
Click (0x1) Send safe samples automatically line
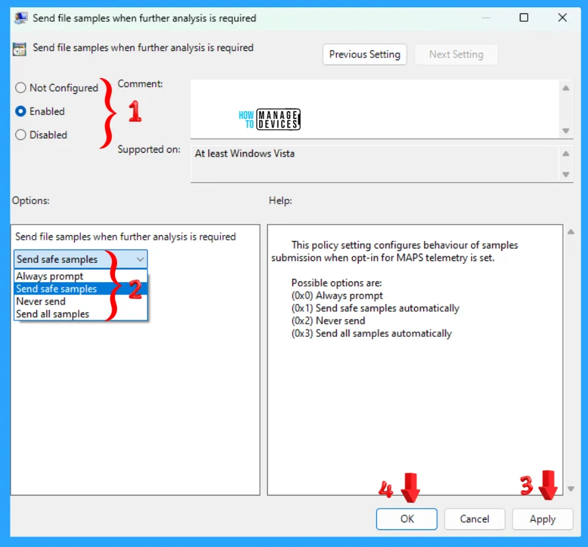click(376, 309)
